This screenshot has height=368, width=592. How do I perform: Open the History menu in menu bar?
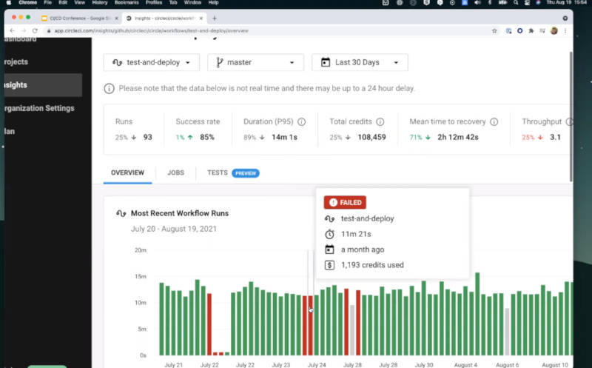pyautogui.click(x=100, y=3)
